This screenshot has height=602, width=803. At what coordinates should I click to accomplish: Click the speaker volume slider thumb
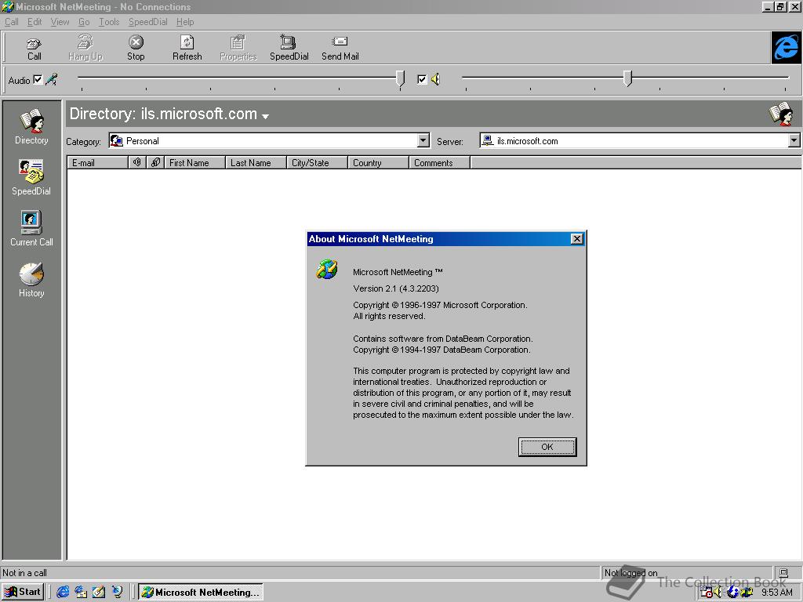(628, 78)
